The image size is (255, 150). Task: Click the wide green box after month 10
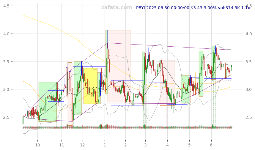[48, 102]
